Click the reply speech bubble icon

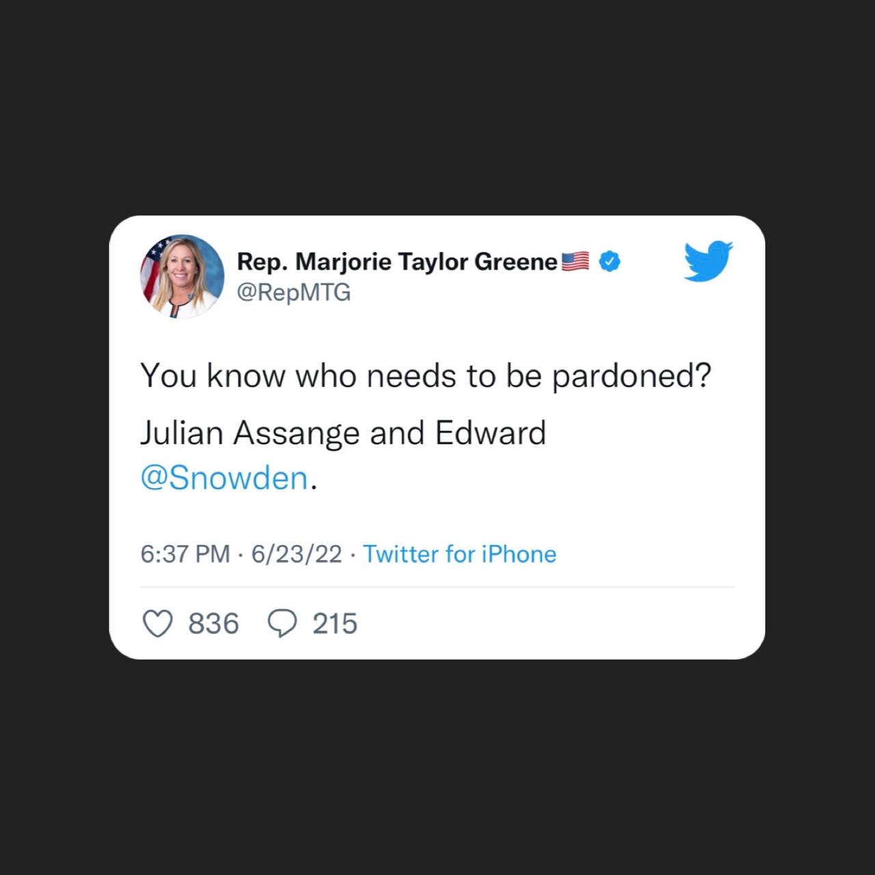(282, 623)
